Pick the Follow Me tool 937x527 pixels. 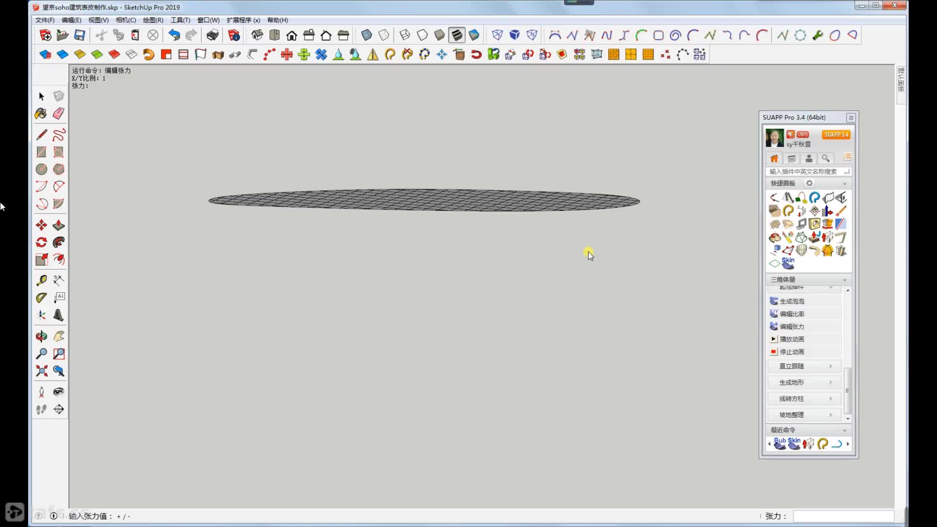click(x=59, y=243)
